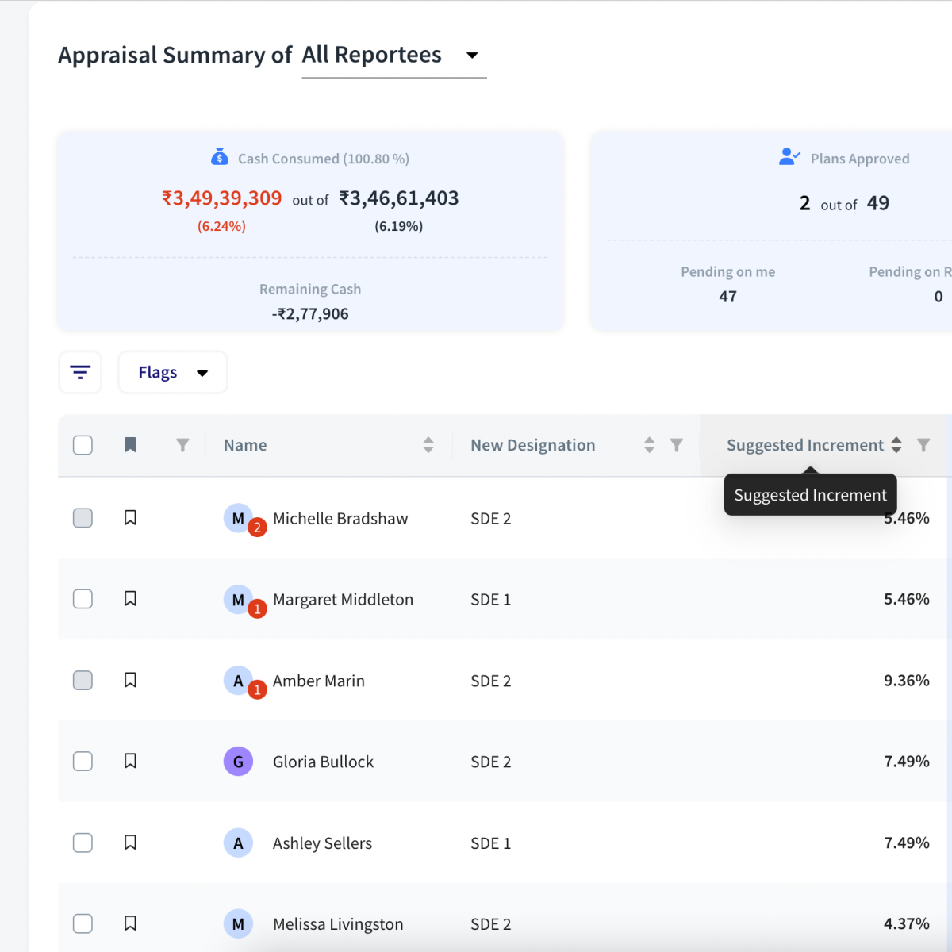
Task: Sort by New Designation column arrows
Action: coord(649,445)
